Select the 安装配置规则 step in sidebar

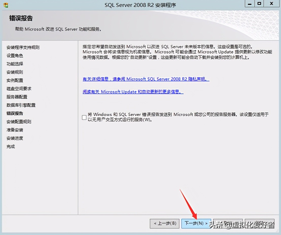[19, 122]
